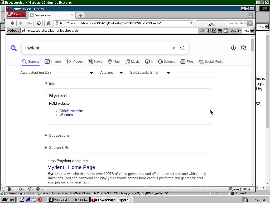Switch to News category
The image size is (270, 203).
point(95,61)
